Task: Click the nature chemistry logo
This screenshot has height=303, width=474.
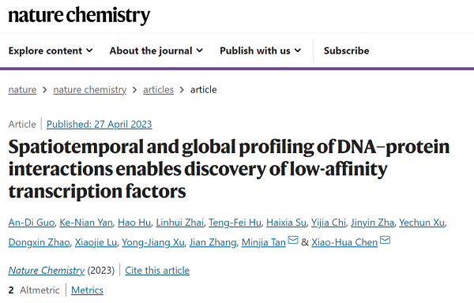Action: click(x=79, y=15)
